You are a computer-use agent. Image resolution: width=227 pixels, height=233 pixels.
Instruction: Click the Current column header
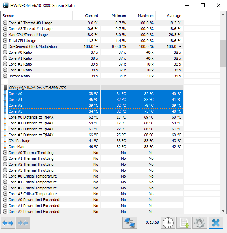[87, 16]
